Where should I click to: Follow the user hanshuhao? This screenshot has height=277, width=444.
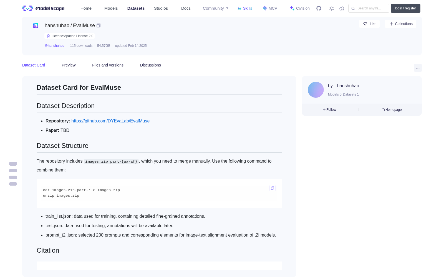pyautogui.click(x=329, y=110)
